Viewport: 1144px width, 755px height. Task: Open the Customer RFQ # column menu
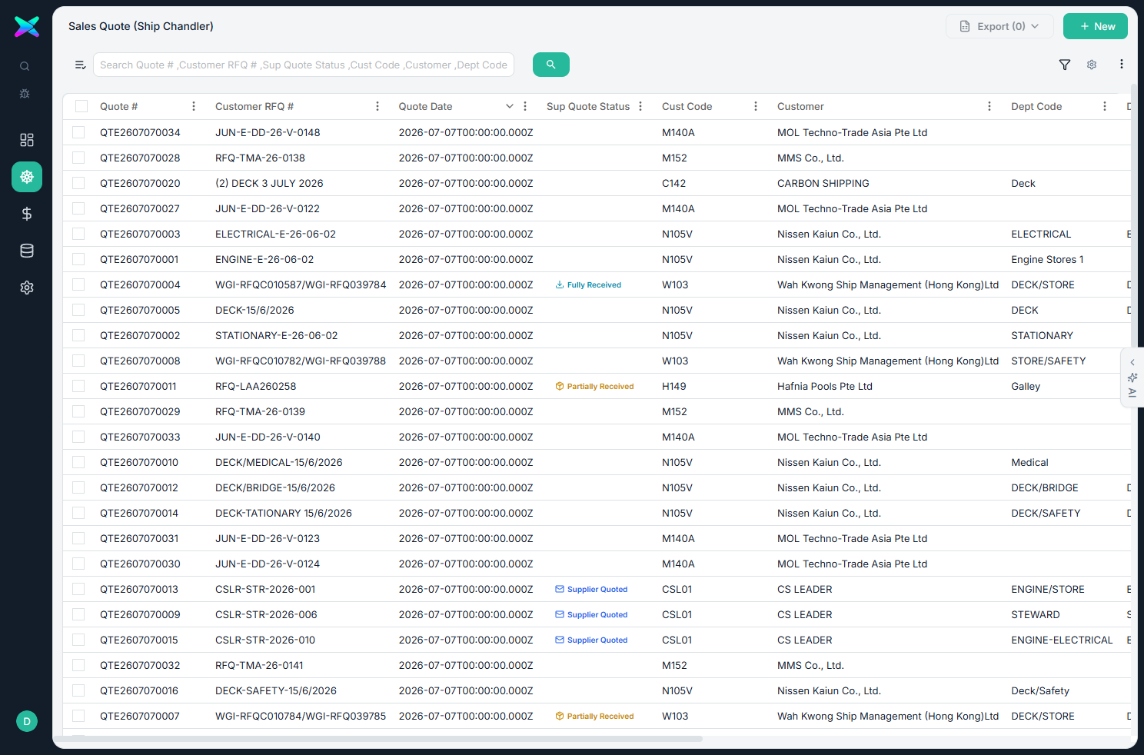tap(377, 106)
